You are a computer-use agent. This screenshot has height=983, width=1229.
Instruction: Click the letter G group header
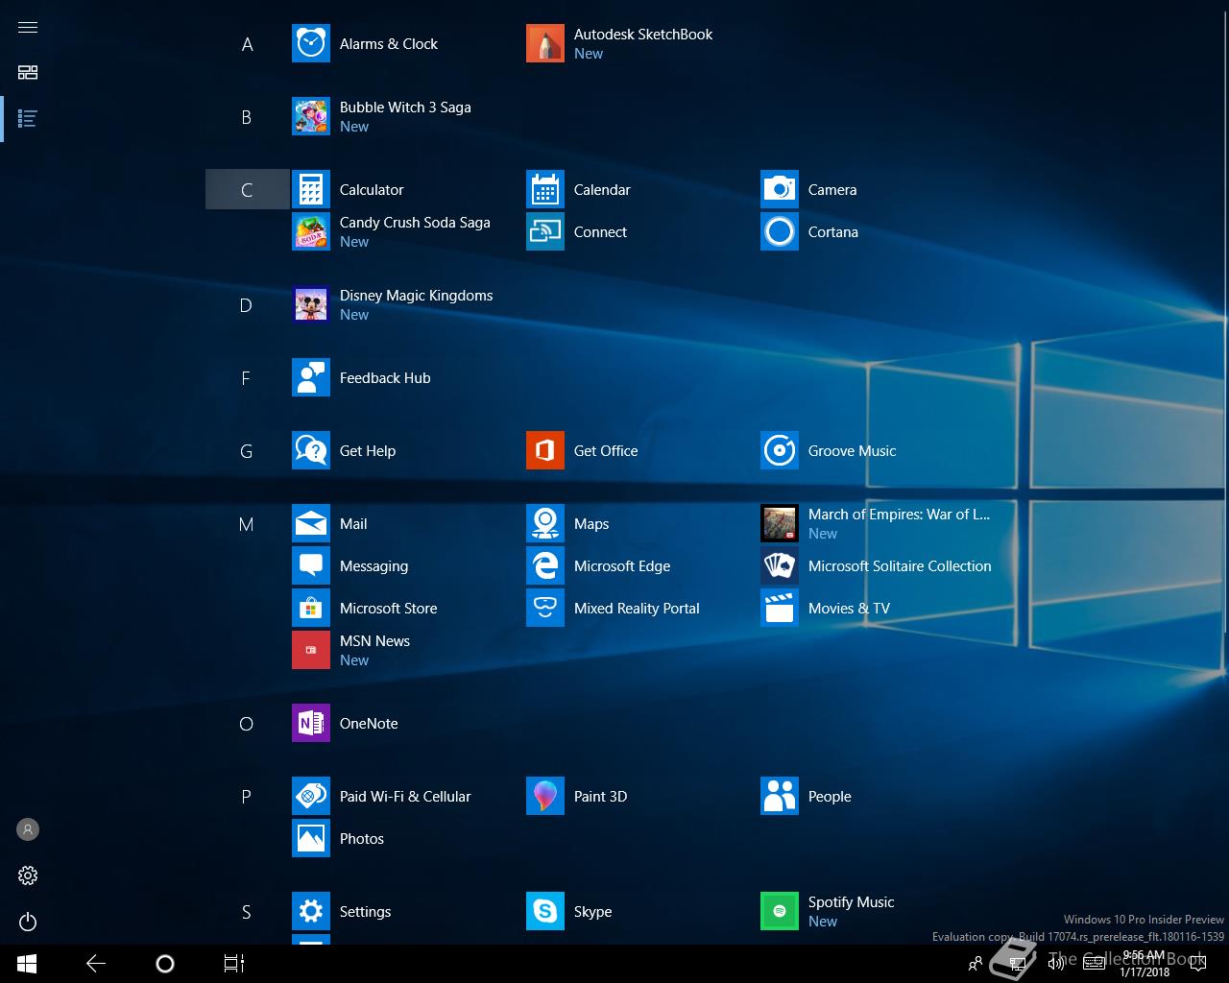[x=247, y=451]
